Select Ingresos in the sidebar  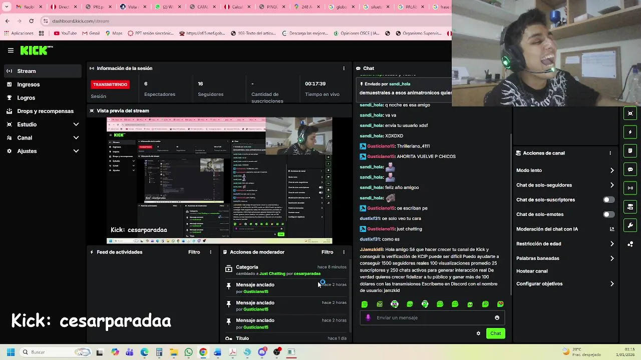(x=43, y=84)
